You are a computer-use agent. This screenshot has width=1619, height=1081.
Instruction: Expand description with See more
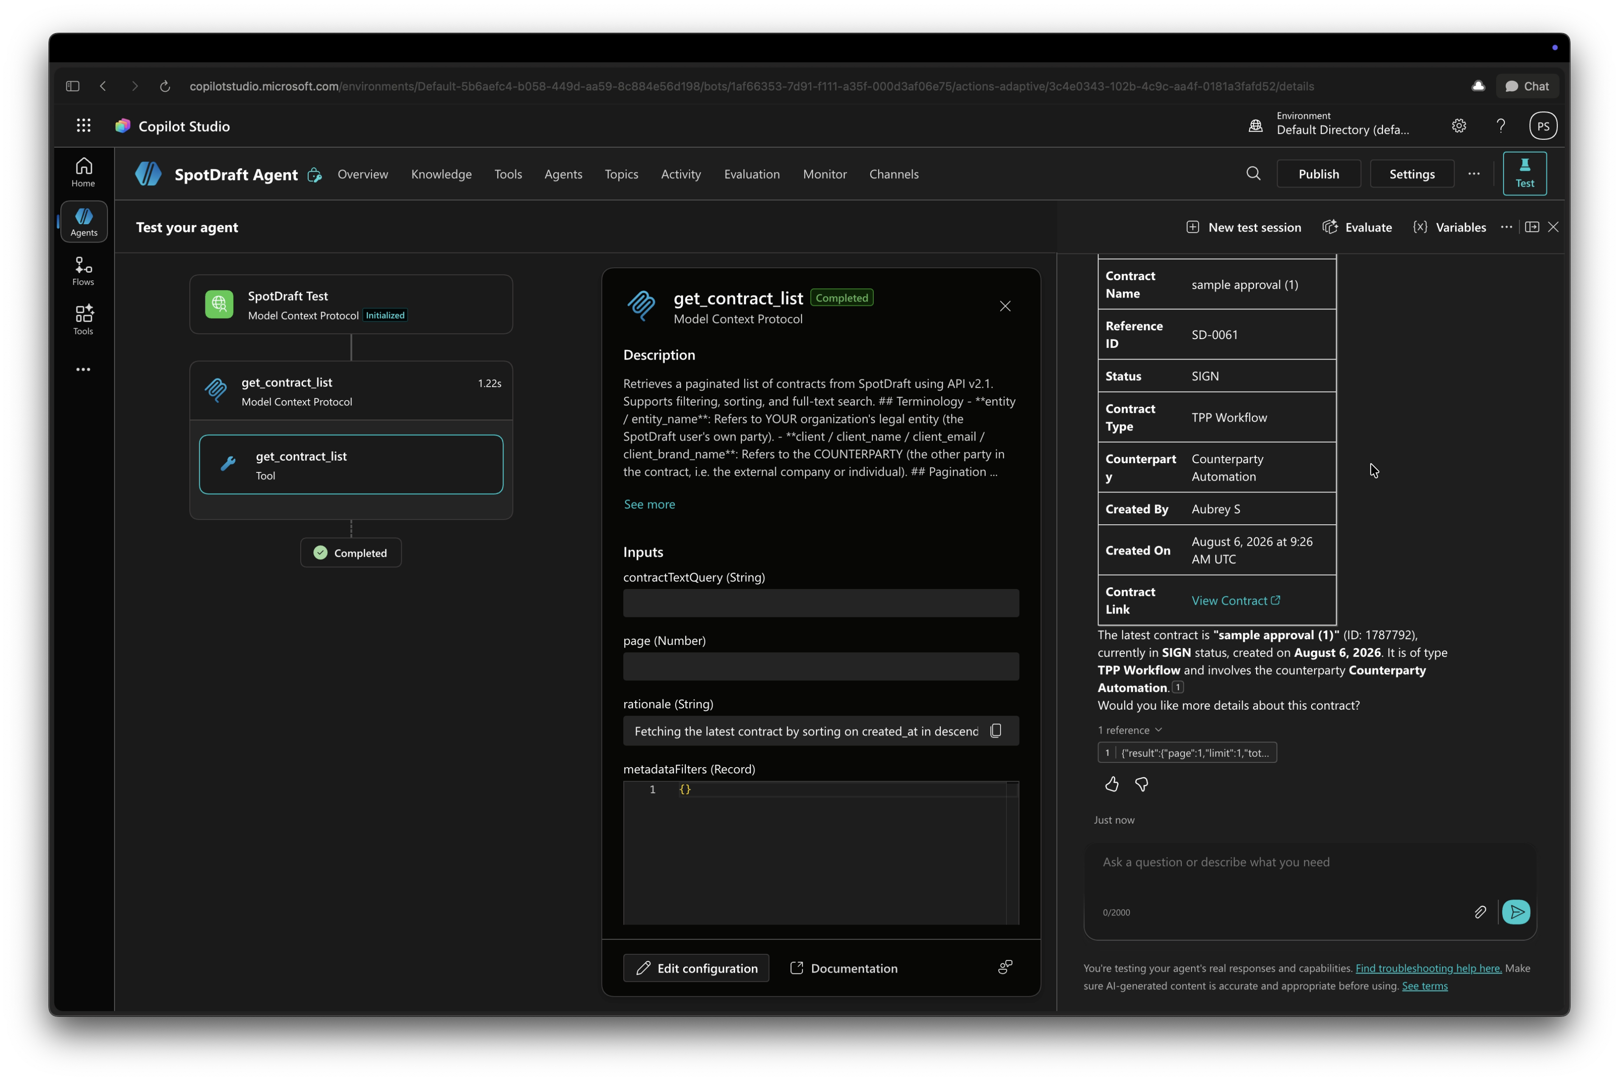click(649, 504)
